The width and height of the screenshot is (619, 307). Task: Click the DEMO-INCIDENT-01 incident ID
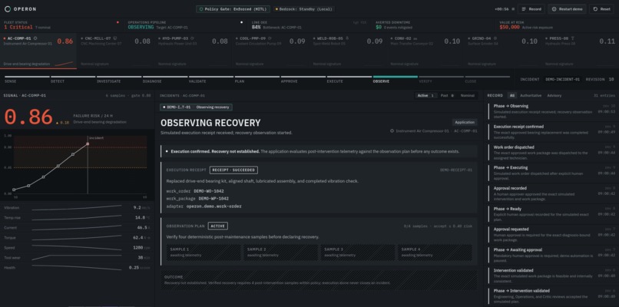(x=562, y=79)
